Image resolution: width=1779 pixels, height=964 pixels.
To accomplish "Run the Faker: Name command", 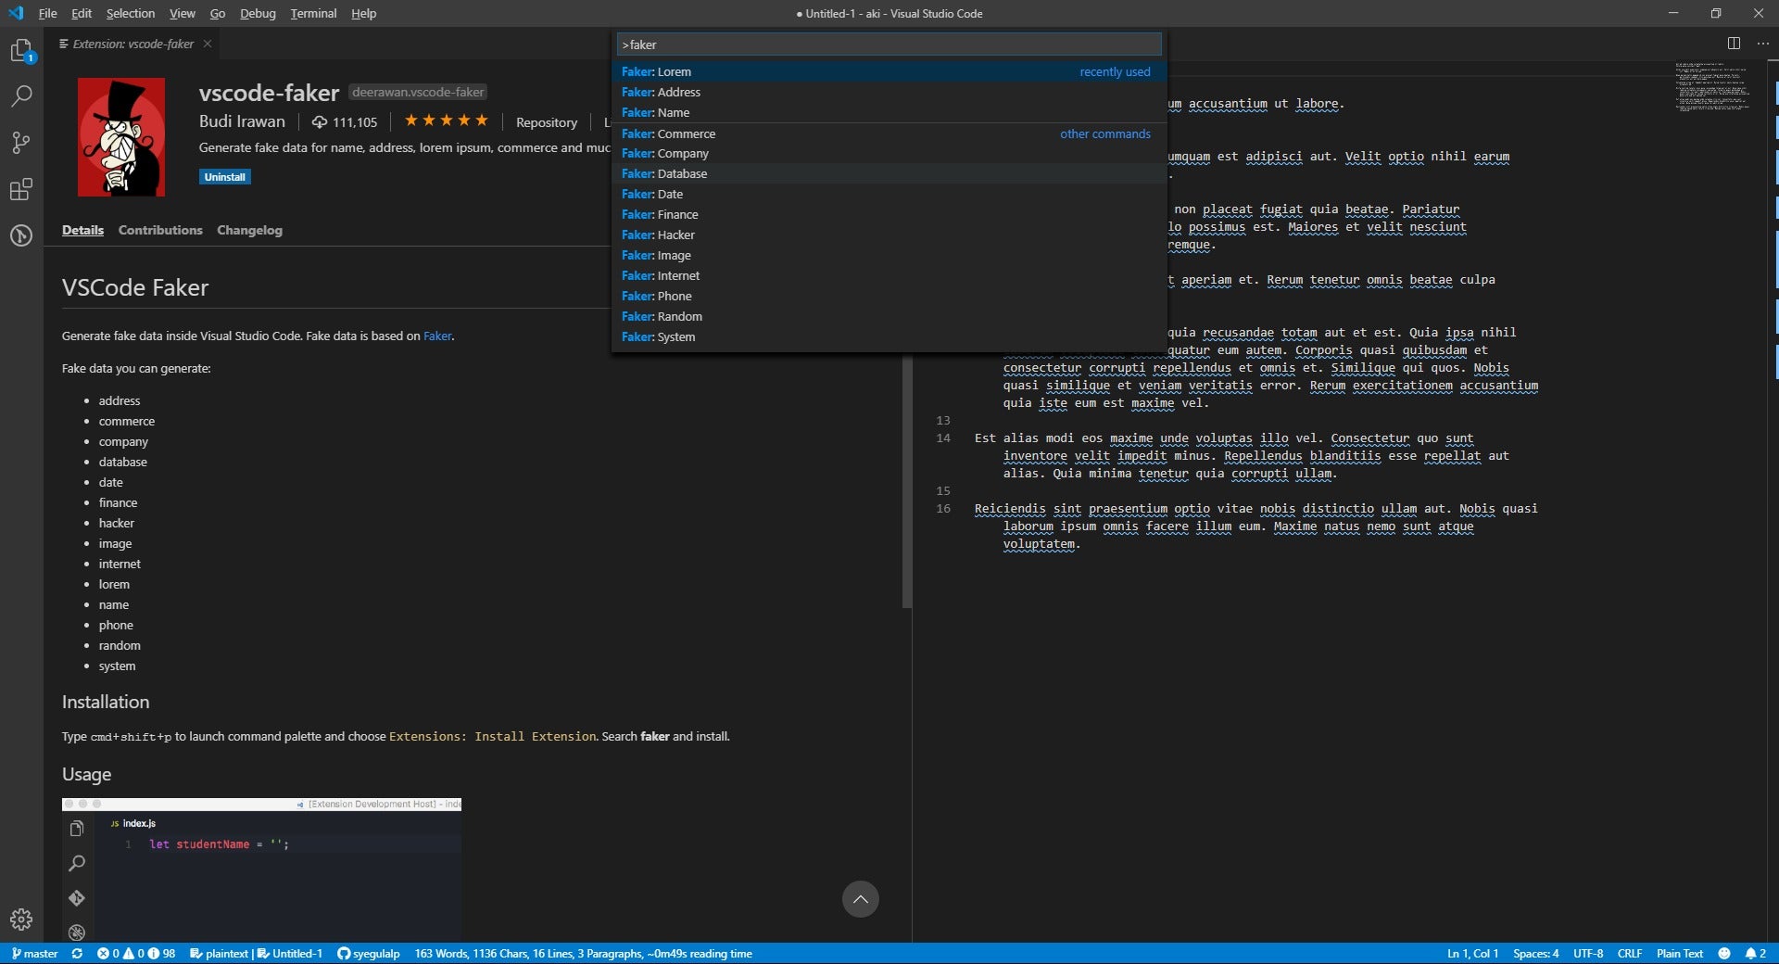I will click(x=889, y=112).
